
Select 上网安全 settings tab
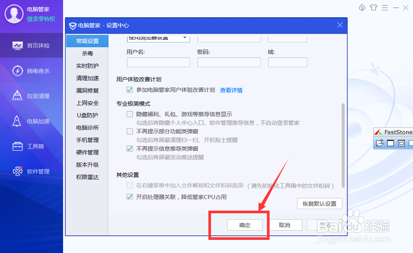click(87, 103)
